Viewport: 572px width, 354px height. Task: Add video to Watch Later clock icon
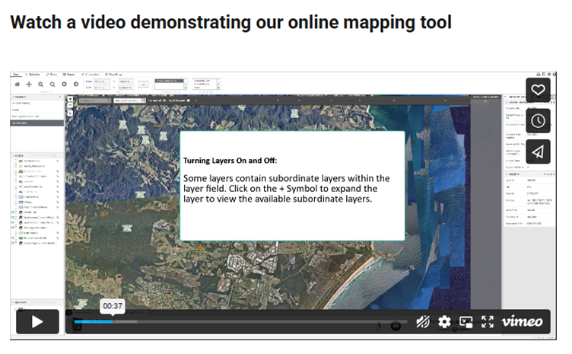[x=538, y=121]
